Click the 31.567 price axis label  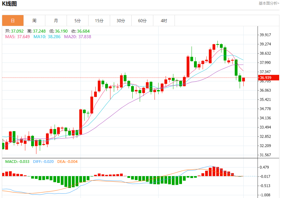[265, 155]
